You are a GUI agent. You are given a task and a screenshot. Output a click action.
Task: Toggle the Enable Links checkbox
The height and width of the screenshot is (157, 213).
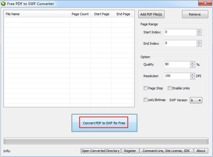click(170, 88)
